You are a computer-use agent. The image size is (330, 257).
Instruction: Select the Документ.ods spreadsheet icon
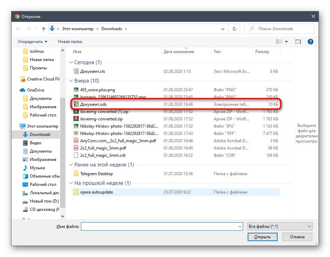(76, 104)
